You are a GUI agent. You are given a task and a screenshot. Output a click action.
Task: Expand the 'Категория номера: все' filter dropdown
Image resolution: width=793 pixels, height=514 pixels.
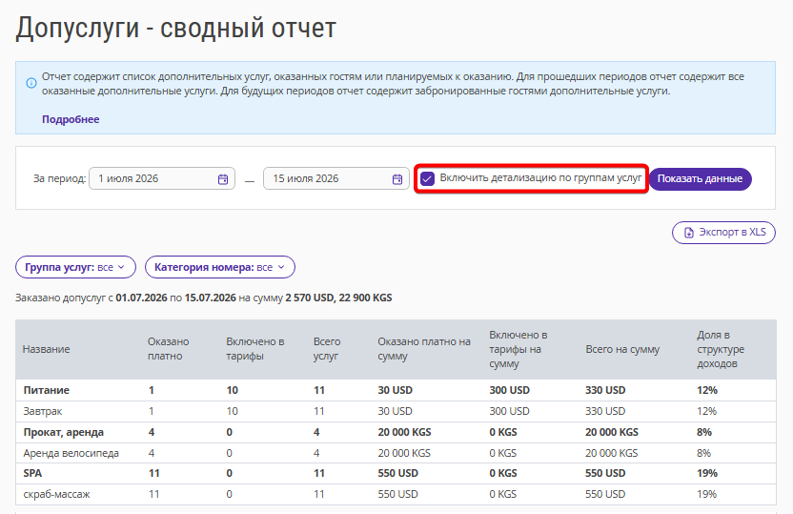click(220, 267)
